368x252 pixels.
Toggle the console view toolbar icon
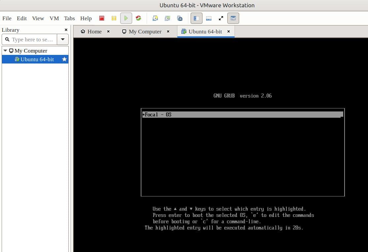pos(233,18)
